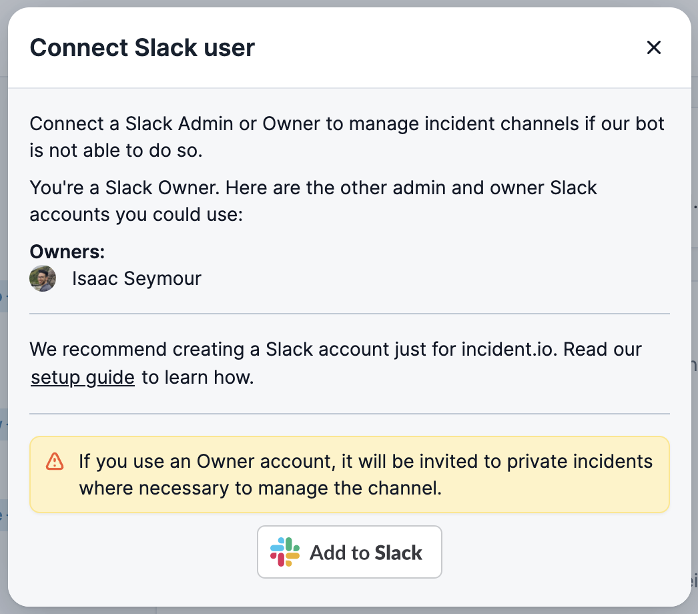Select the Isaac Seymour owner name
The image size is (698, 614).
pos(137,278)
